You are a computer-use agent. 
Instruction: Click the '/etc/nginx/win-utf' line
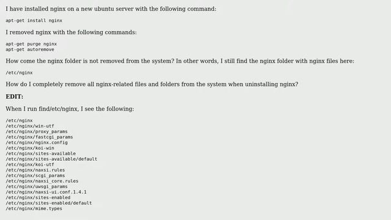point(30,126)
